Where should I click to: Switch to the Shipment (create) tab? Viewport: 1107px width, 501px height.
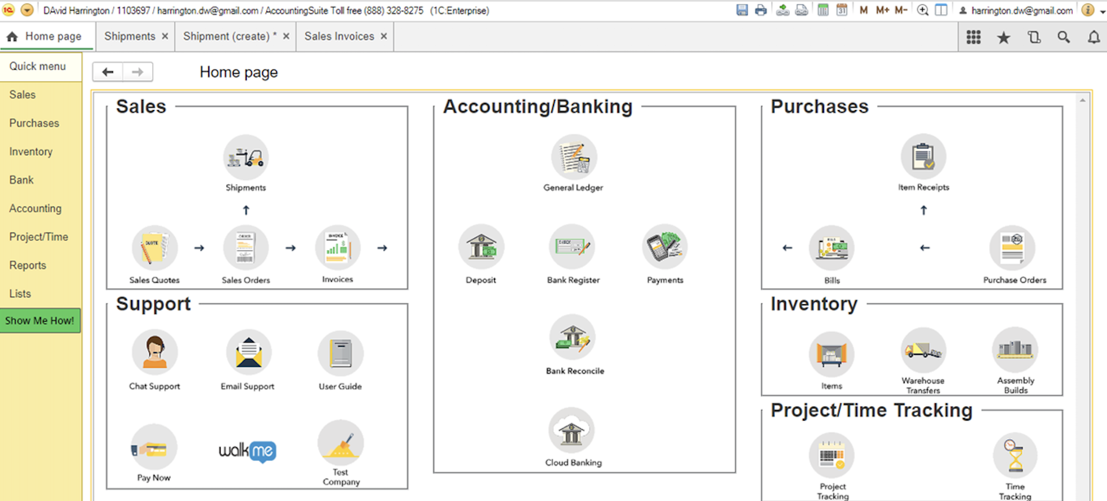[x=230, y=36]
